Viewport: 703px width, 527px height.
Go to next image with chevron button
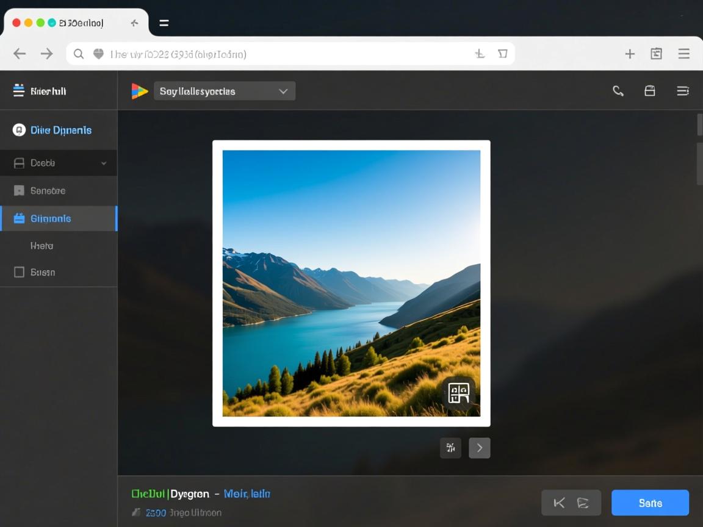[x=480, y=448]
